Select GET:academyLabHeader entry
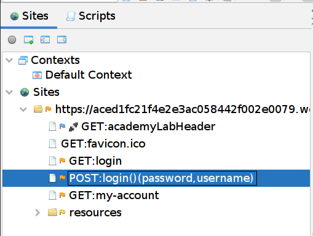313x236 pixels. pos(148,127)
